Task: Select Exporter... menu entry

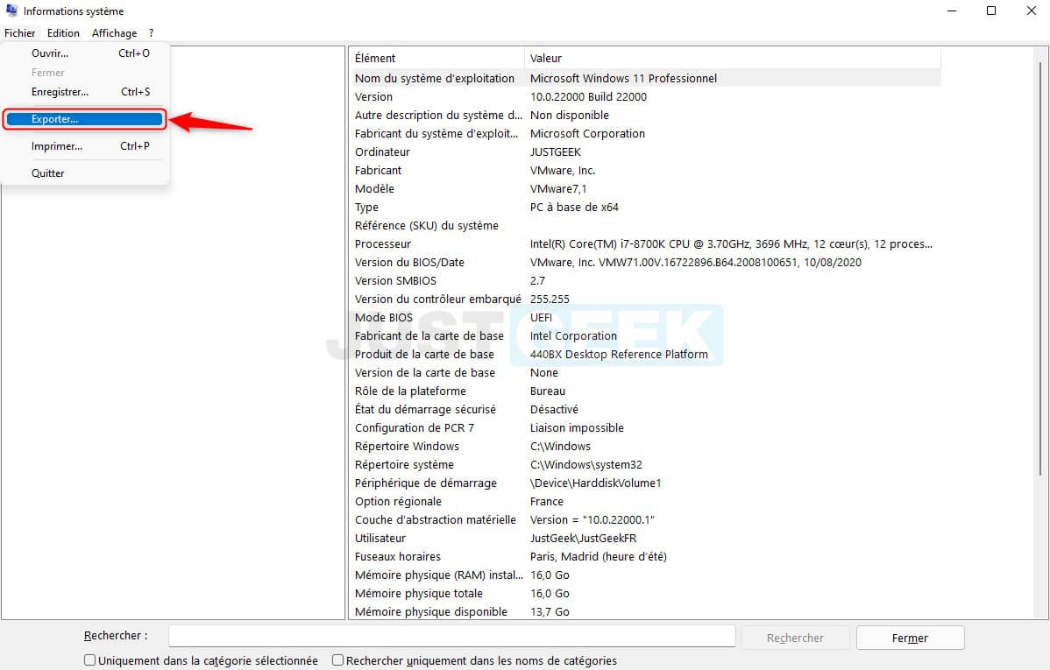Action: [x=85, y=119]
